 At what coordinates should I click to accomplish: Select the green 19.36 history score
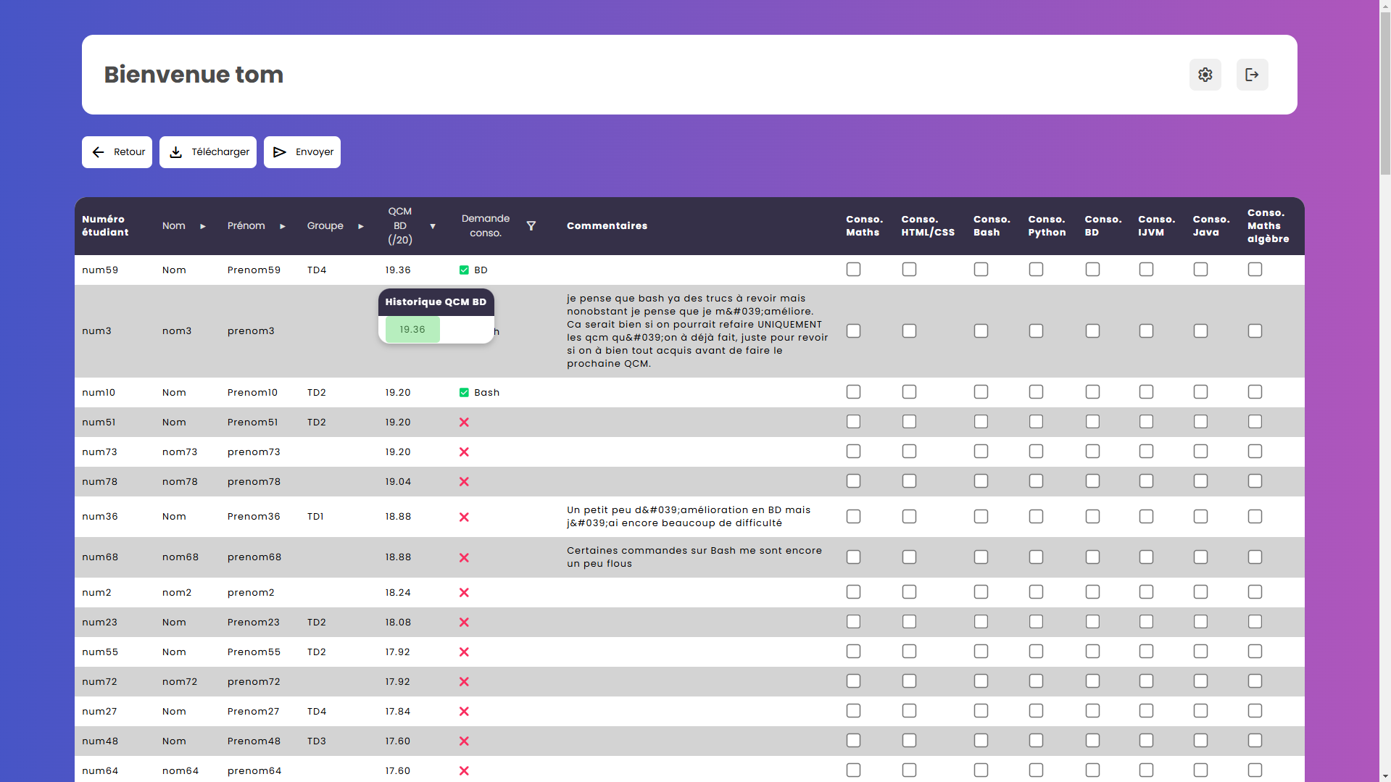[412, 330]
